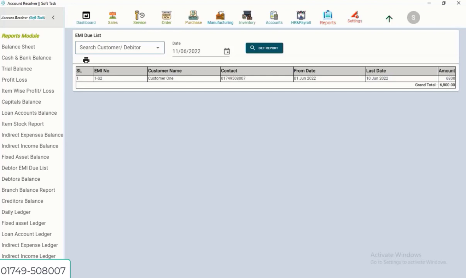Screen dimensions: 466x278
Task: Open the Trial Balance report link
Action: 17,69
